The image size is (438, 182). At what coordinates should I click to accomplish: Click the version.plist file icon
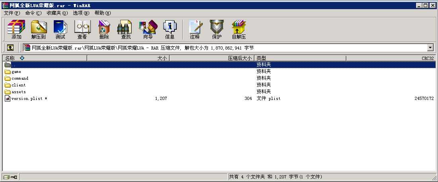pos(8,98)
